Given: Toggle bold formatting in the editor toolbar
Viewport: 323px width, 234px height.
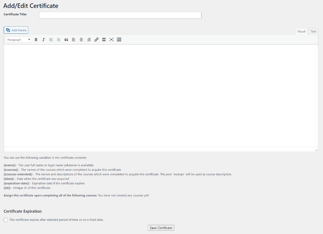Looking at the screenshot, I should [36, 40].
